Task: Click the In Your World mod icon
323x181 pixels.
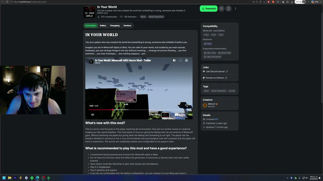Action: tap(89, 12)
